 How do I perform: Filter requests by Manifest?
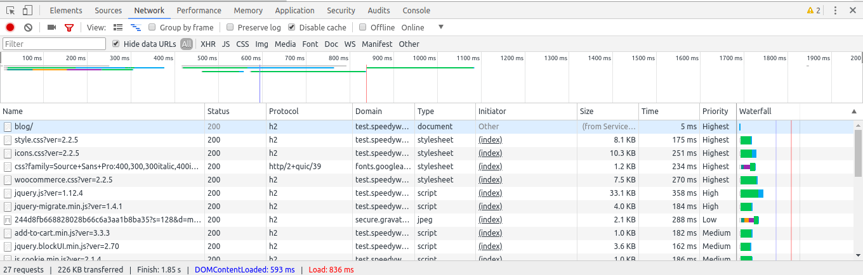(x=378, y=44)
